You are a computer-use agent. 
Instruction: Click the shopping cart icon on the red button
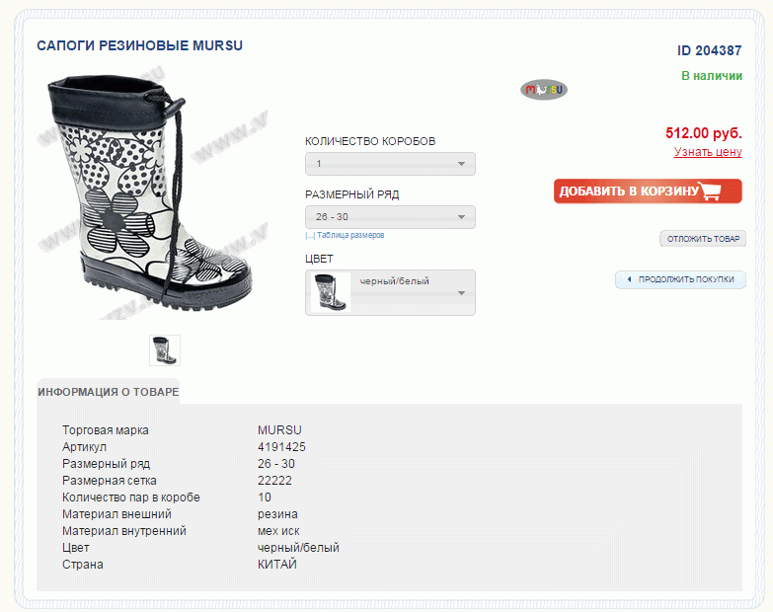[711, 191]
